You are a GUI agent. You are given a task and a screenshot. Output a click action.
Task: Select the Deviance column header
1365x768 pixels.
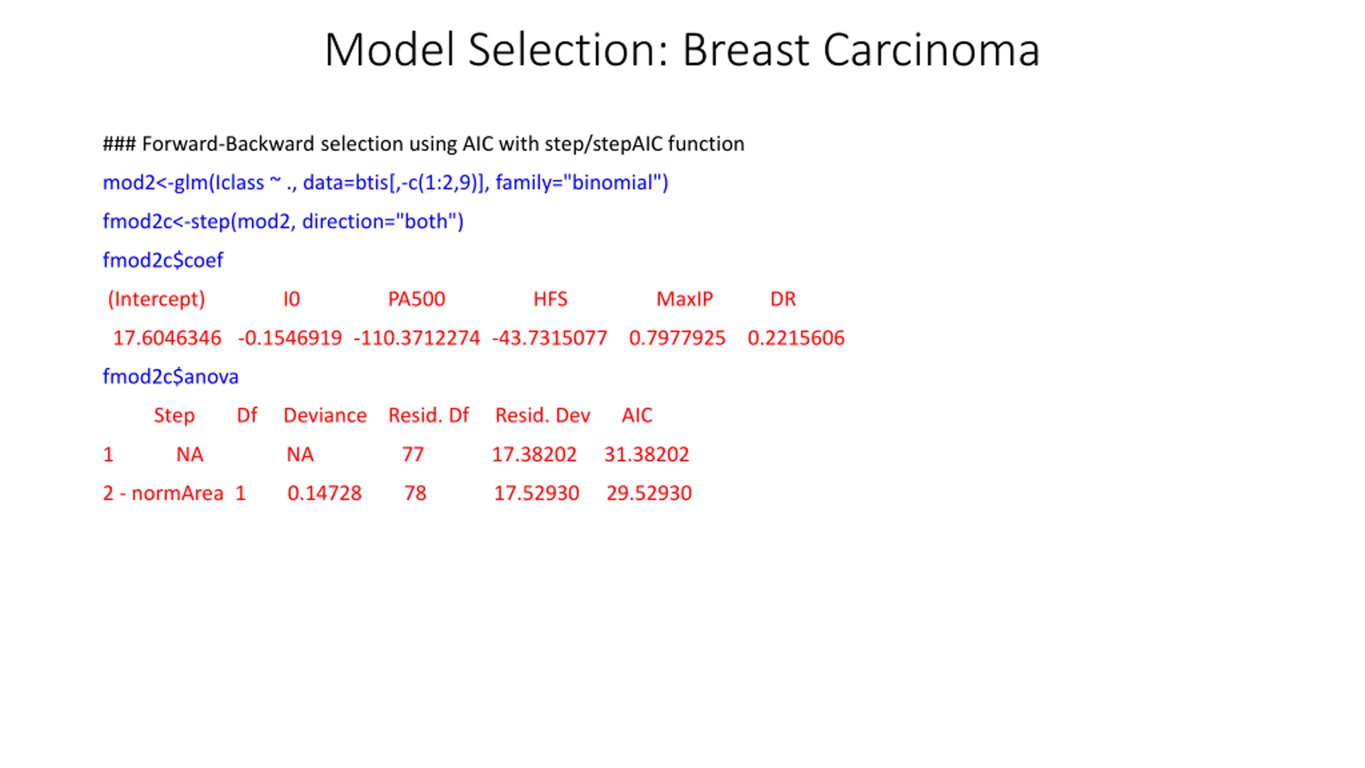[325, 415]
